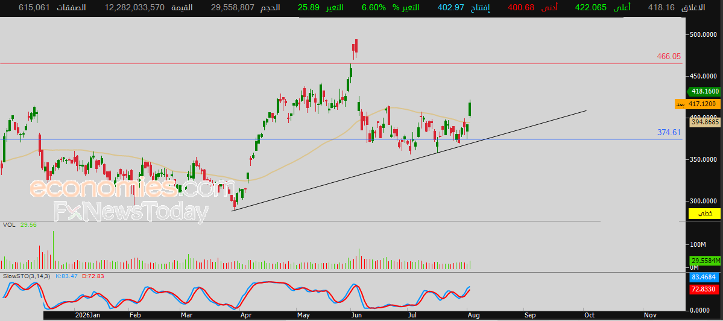Click the 394.8685 moving average value tag
Viewport: 723px width, 321px height.
tap(704, 122)
